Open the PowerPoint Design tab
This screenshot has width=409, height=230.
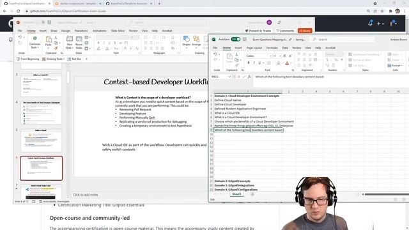tap(66, 31)
